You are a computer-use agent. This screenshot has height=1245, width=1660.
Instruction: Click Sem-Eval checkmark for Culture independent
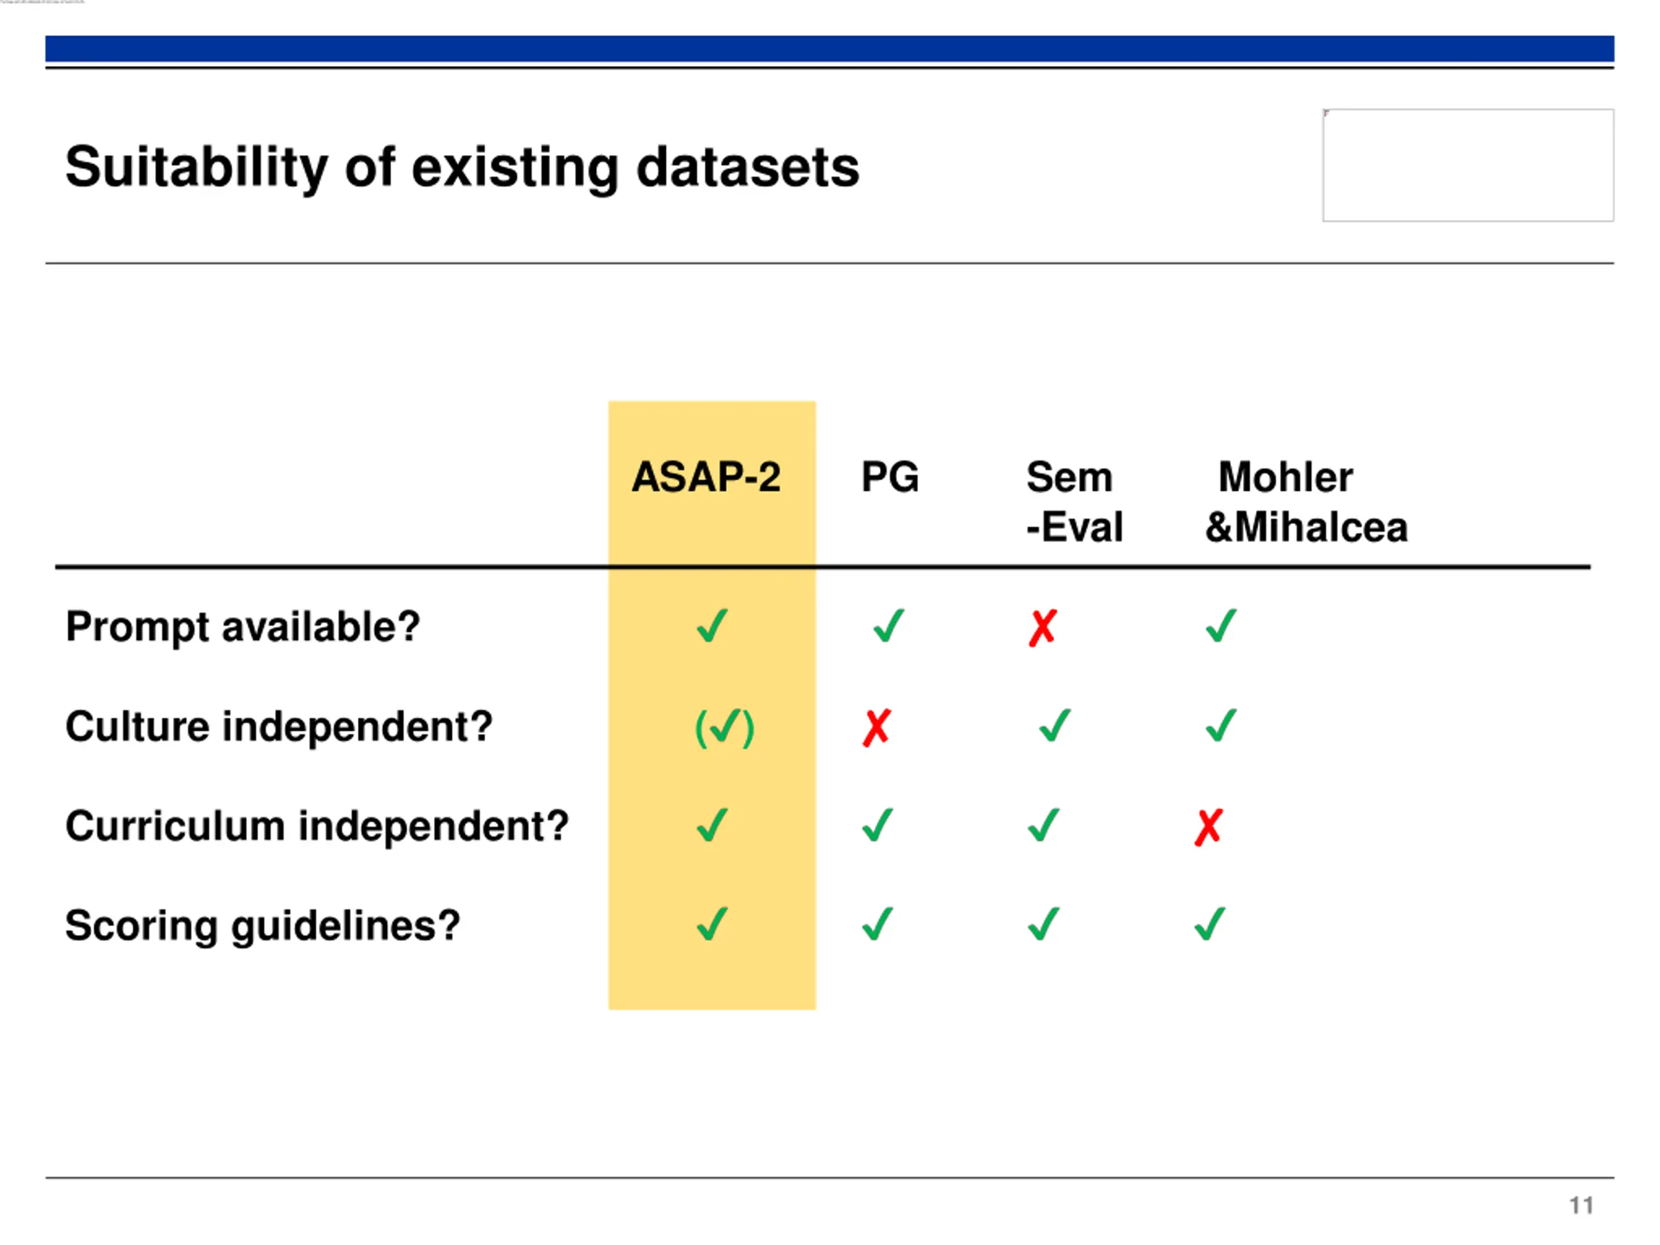click(1055, 725)
